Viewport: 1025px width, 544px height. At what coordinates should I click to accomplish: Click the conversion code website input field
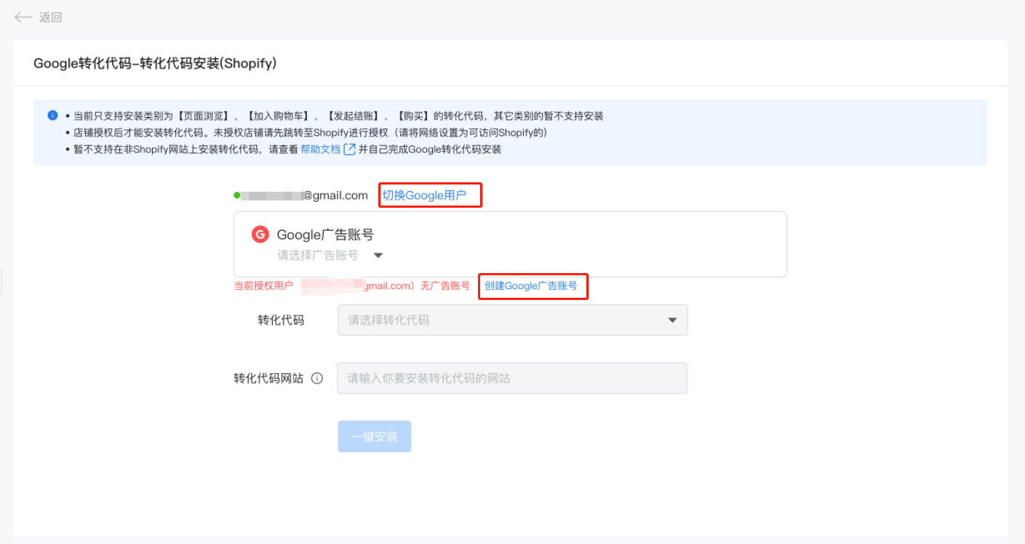[511, 378]
